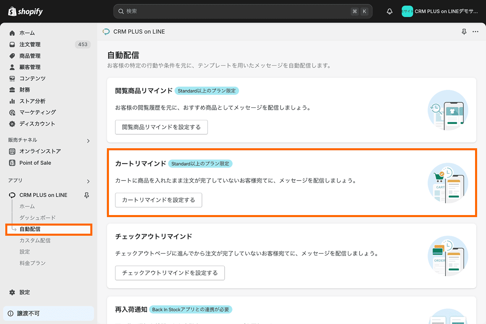Click the オンラインストア storefront icon
This screenshot has height=324, width=486.
click(x=12, y=151)
